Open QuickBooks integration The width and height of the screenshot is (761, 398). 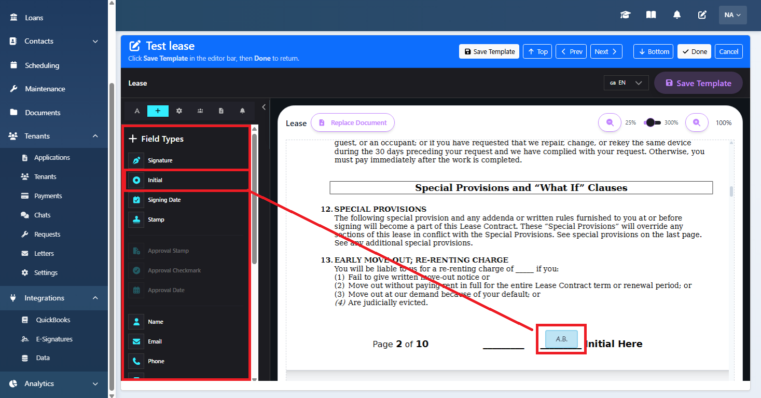pyautogui.click(x=54, y=320)
